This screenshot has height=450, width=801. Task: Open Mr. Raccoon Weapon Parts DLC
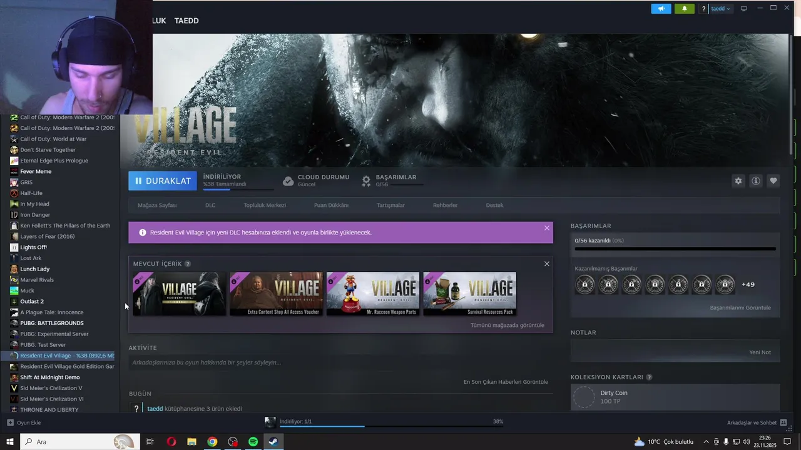pyautogui.click(x=373, y=294)
